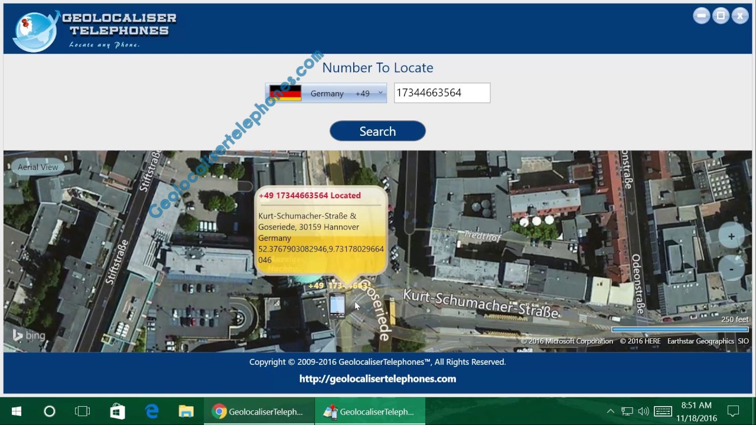Click the address text 'Kurt-Schumacher-Straße & Goseriede'
756x425 pixels.
click(x=308, y=221)
